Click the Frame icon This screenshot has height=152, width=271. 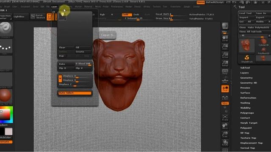225,118
